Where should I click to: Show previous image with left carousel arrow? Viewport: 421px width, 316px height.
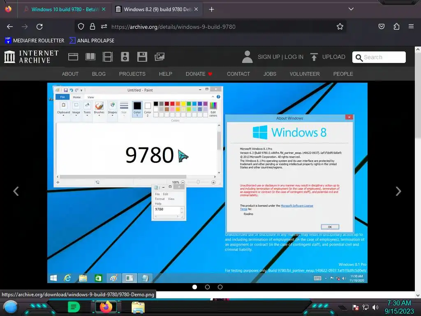click(x=16, y=191)
